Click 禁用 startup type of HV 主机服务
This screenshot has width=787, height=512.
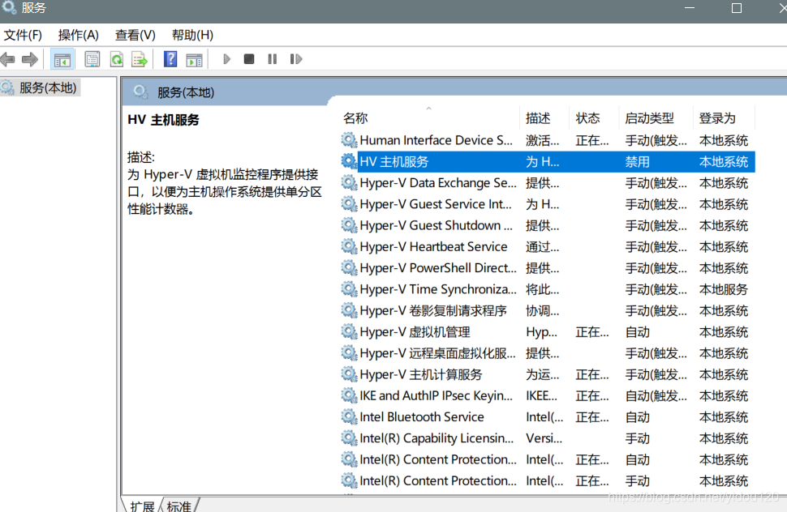(x=638, y=162)
